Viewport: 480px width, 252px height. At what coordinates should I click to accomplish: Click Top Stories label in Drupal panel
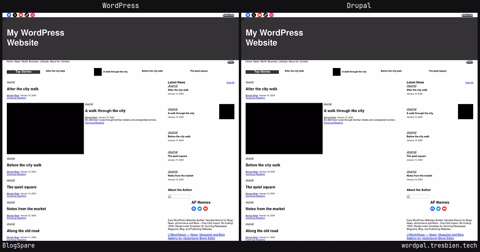coord(262,72)
